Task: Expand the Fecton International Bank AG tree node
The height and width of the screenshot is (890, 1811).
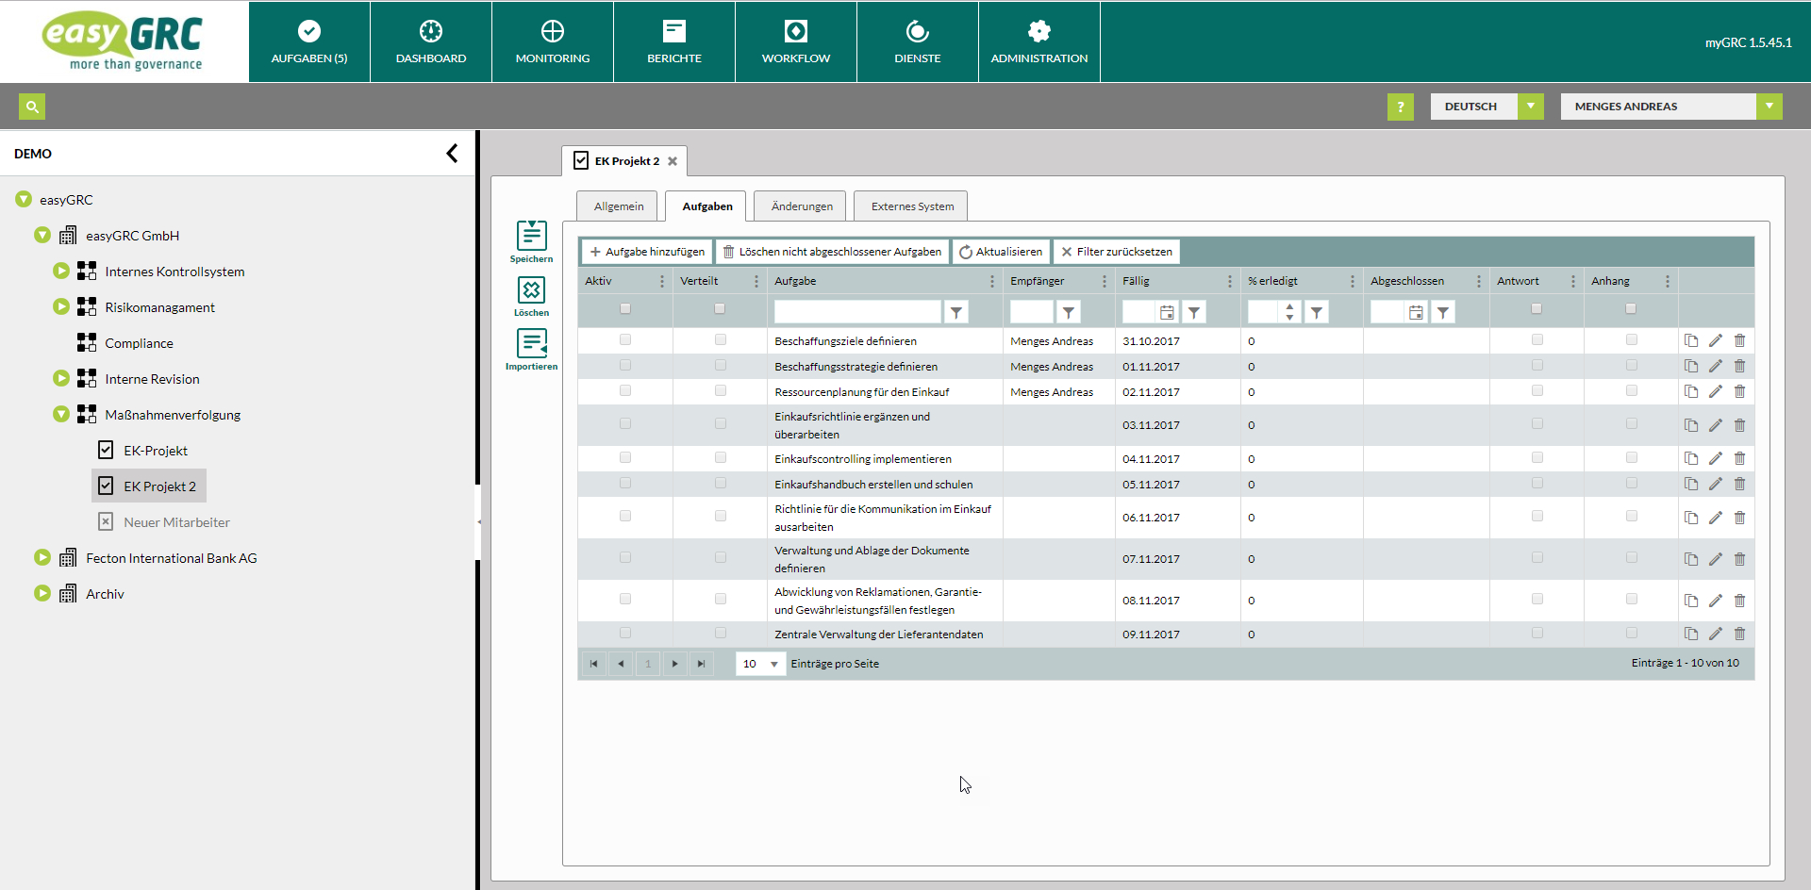Action: [x=42, y=557]
